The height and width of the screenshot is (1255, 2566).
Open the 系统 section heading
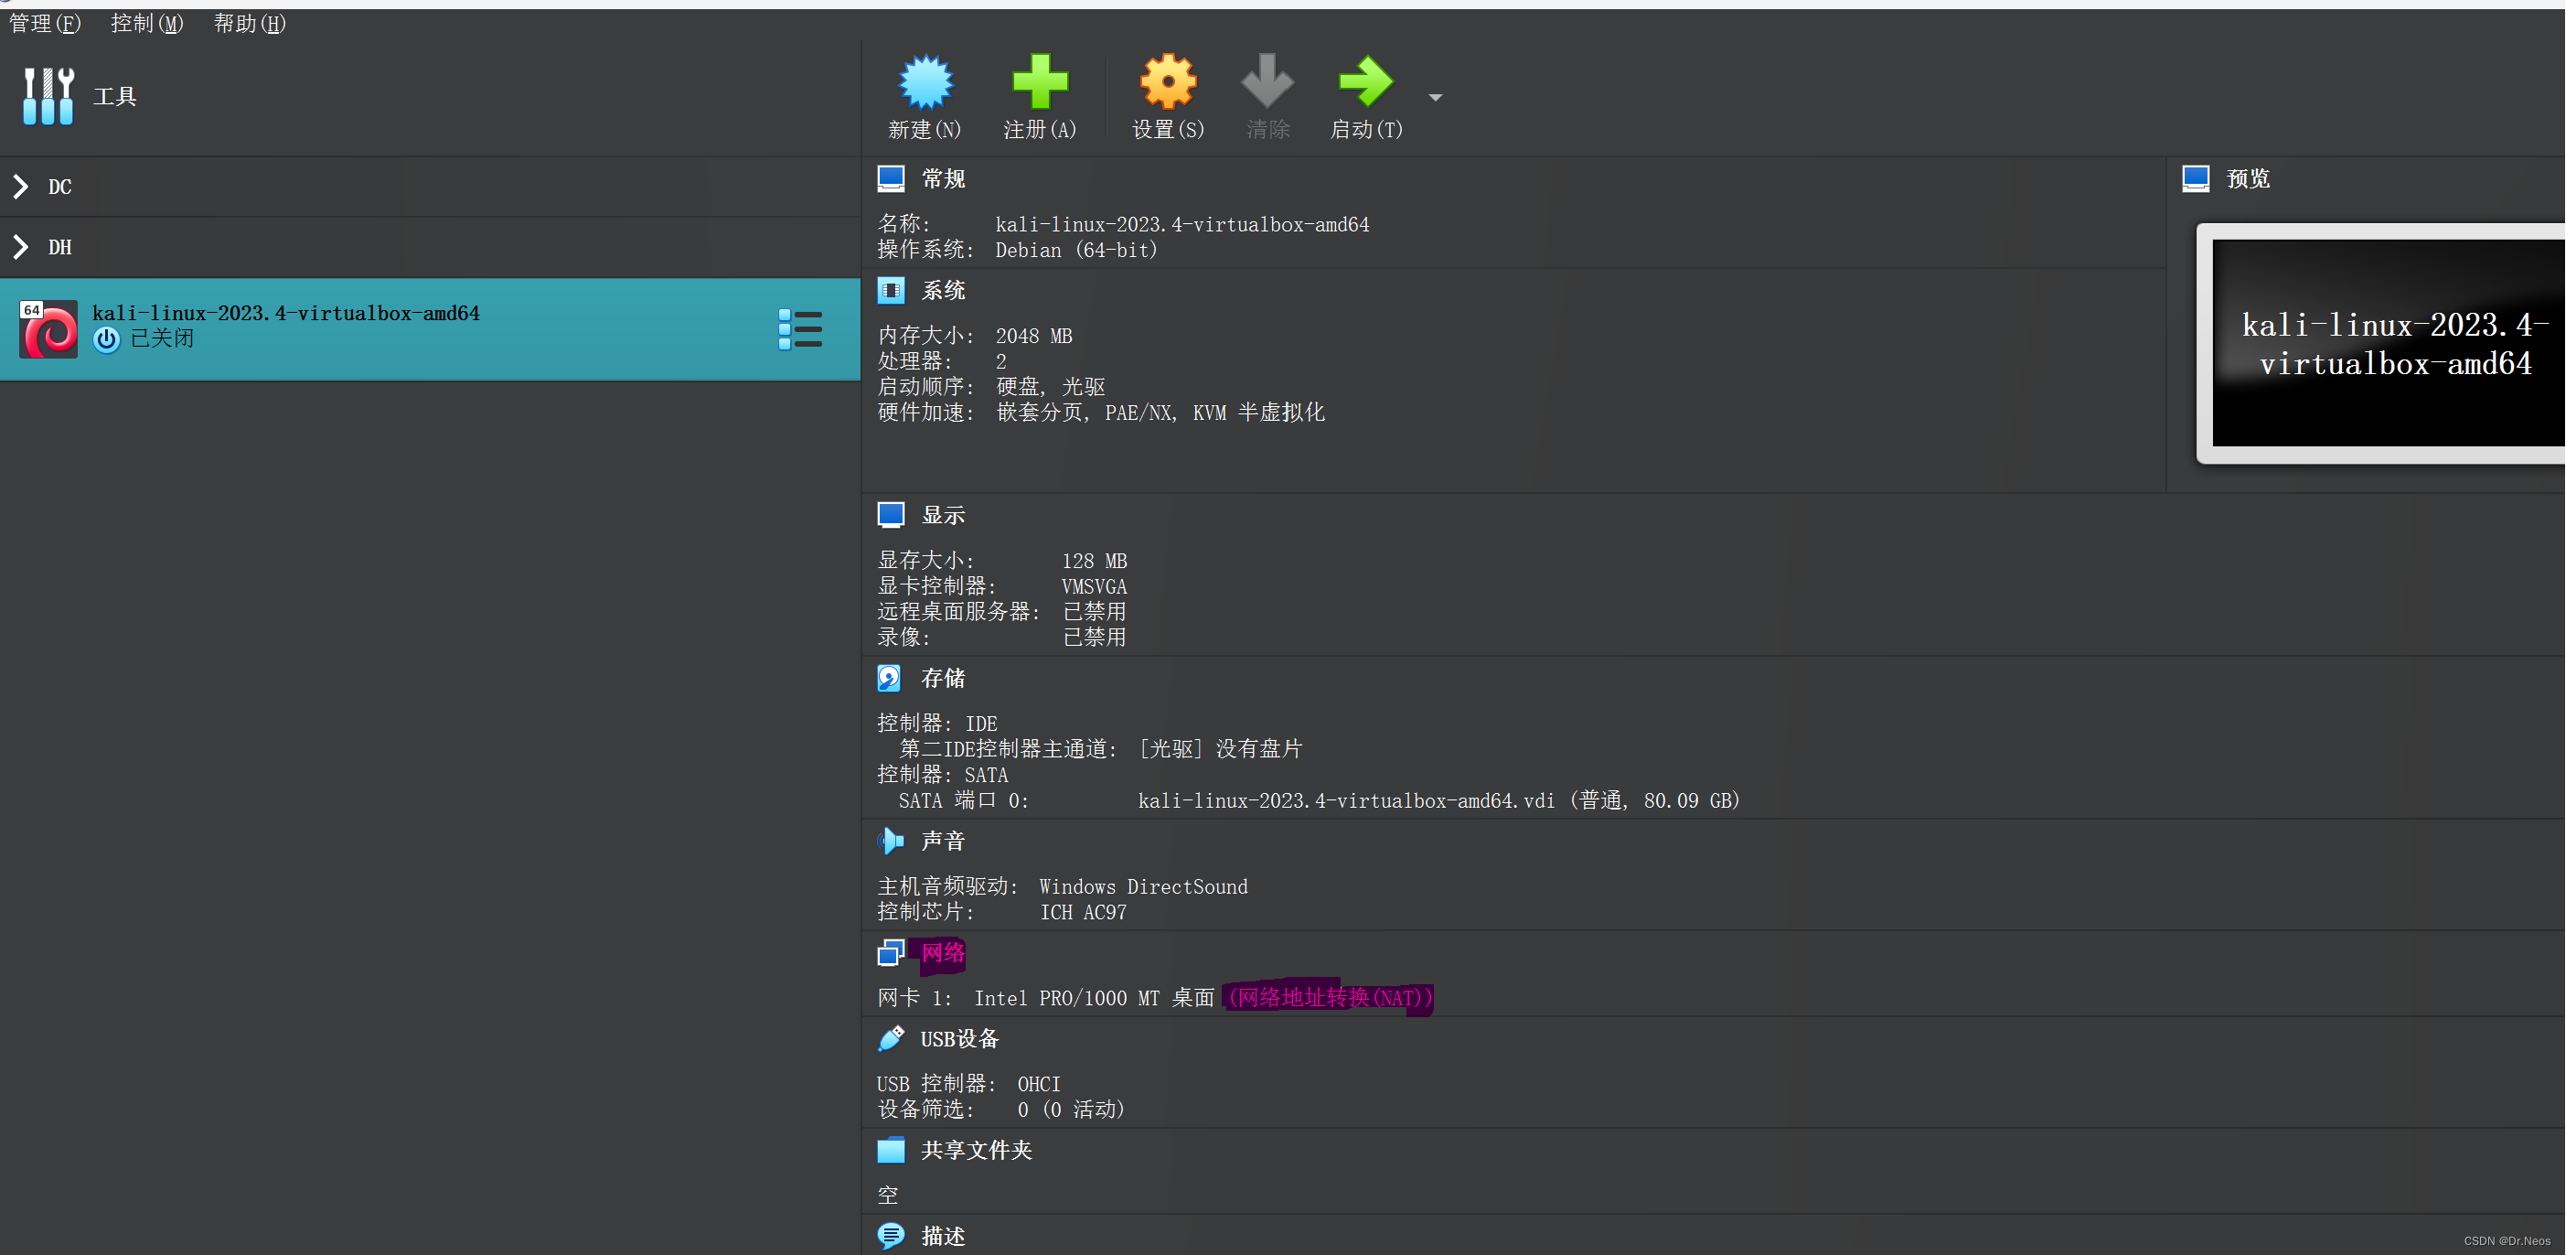(x=944, y=290)
